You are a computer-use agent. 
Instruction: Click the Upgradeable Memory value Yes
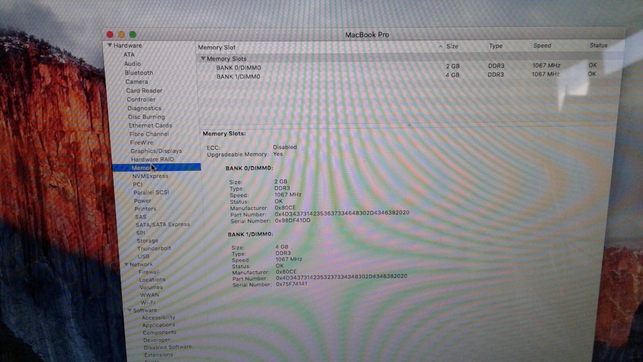pyautogui.click(x=278, y=154)
